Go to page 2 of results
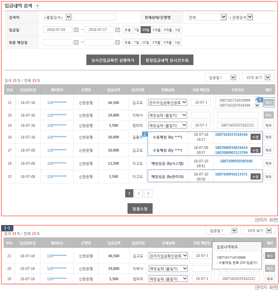Screen dimensions: 280x291 coord(138,193)
